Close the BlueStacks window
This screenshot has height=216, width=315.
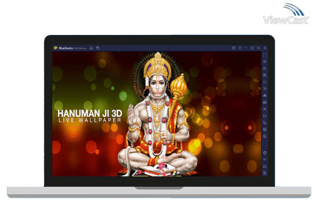click(x=258, y=48)
